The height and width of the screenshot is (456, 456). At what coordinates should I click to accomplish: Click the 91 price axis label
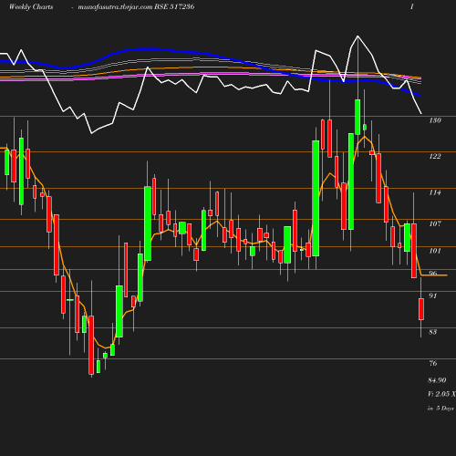tap(433, 295)
